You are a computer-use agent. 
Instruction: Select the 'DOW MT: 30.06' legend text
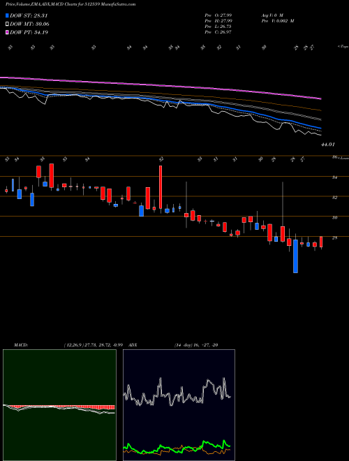(x=29, y=24)
